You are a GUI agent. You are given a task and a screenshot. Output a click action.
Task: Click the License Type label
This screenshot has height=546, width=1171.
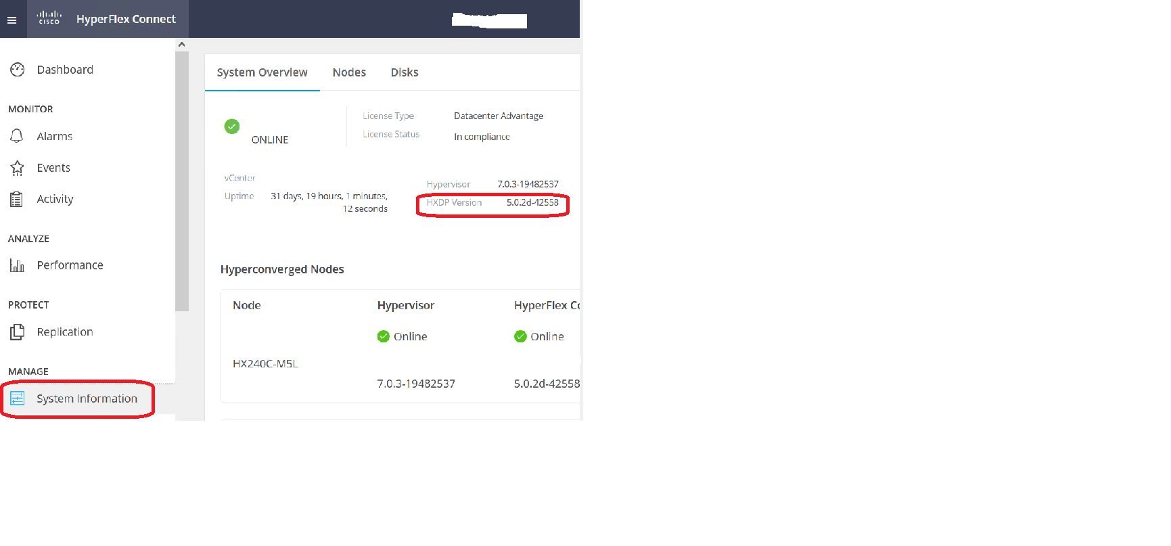point(388,116)
